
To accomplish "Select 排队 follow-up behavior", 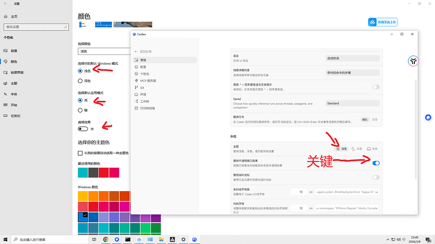I will pos(364,119).
